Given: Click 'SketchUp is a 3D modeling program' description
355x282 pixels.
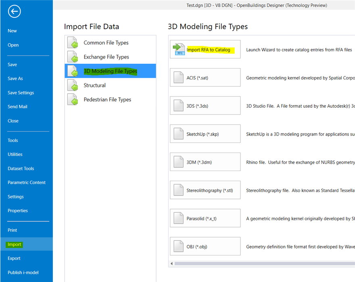Looking at the screenshot, I should [301, 134].
